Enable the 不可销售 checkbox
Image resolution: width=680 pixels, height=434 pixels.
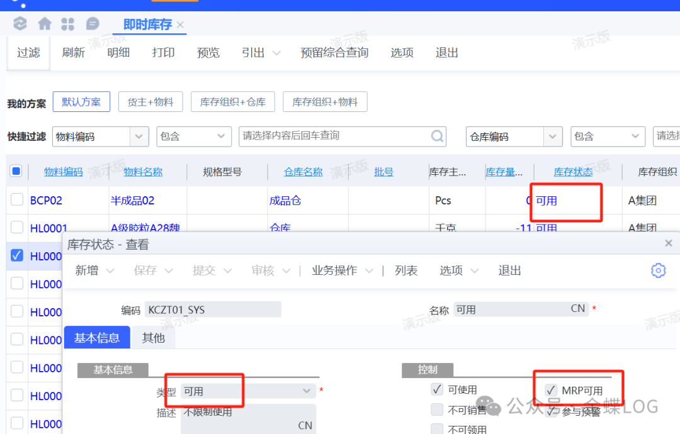coord(437,410)
